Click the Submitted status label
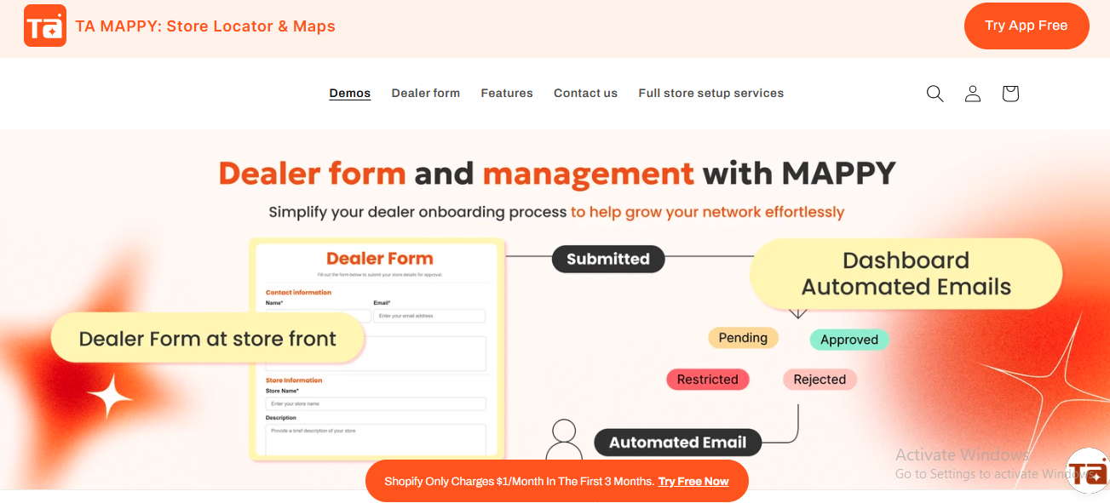1110x503 pixels. (608, 259)
